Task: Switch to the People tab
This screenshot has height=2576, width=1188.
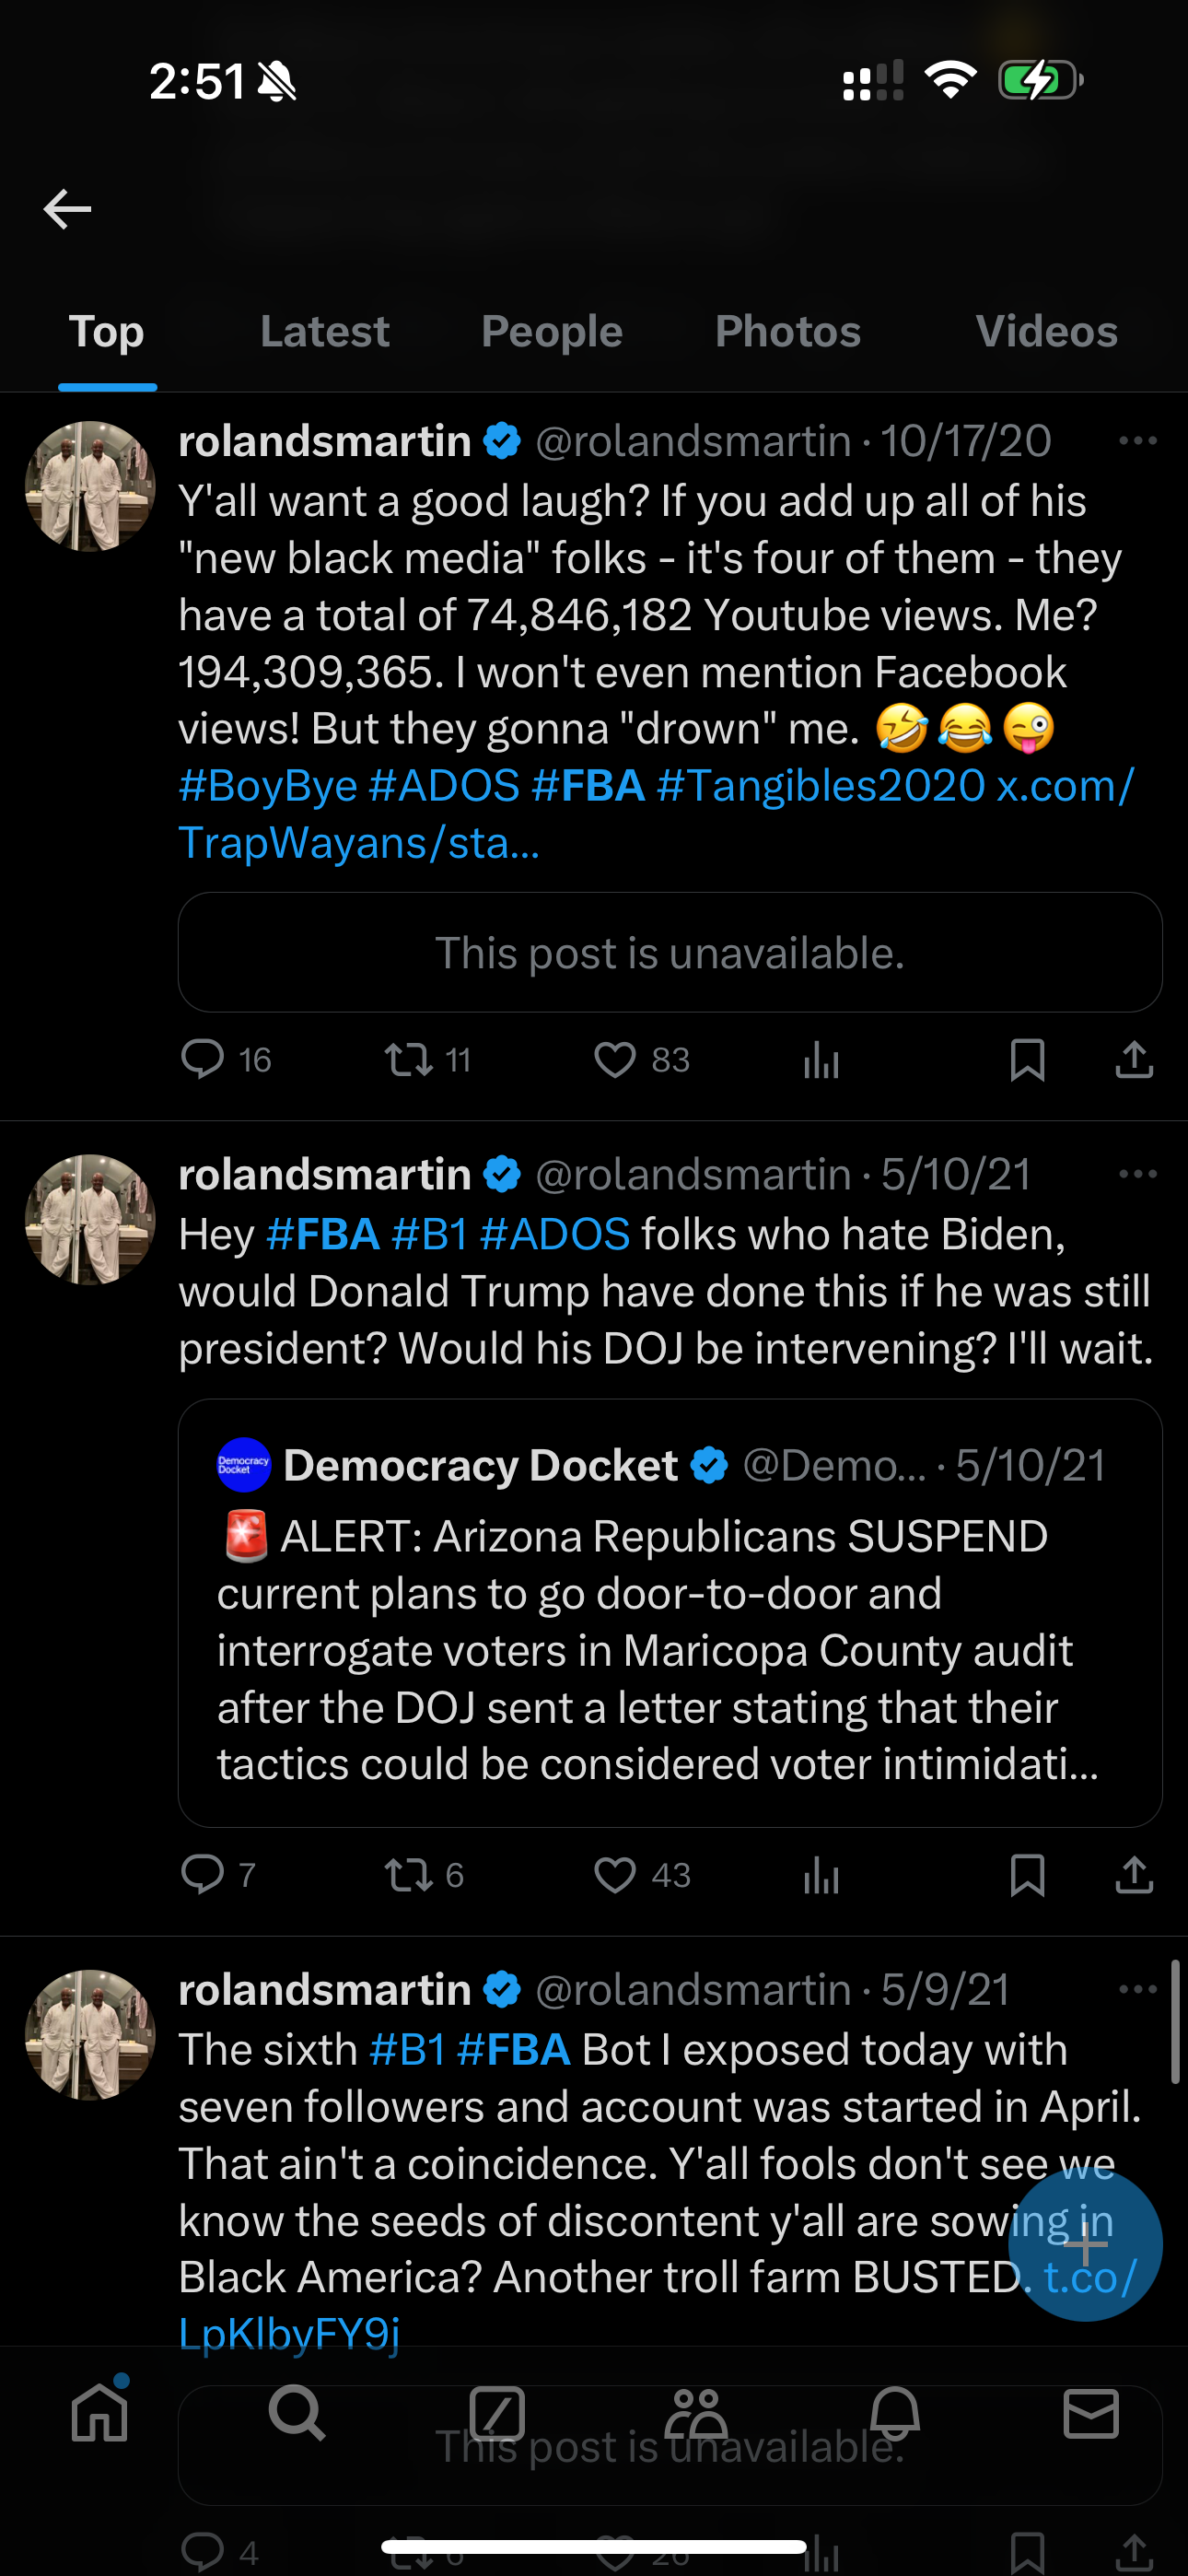Action: point(552,331)
